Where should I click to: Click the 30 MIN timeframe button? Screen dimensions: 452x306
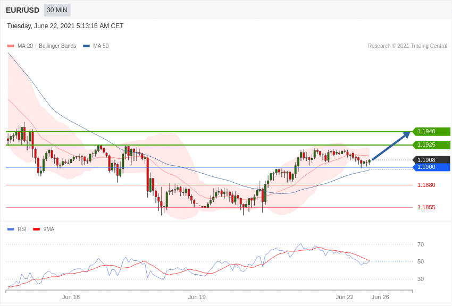pos(57,10)
